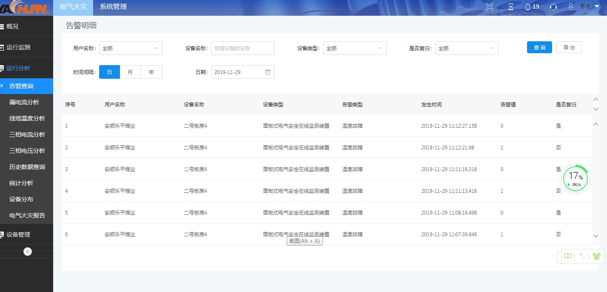Open 设备类型 dropdown
Image resolution: width=607 pixels, height=292 pixels.
(355, 48)
